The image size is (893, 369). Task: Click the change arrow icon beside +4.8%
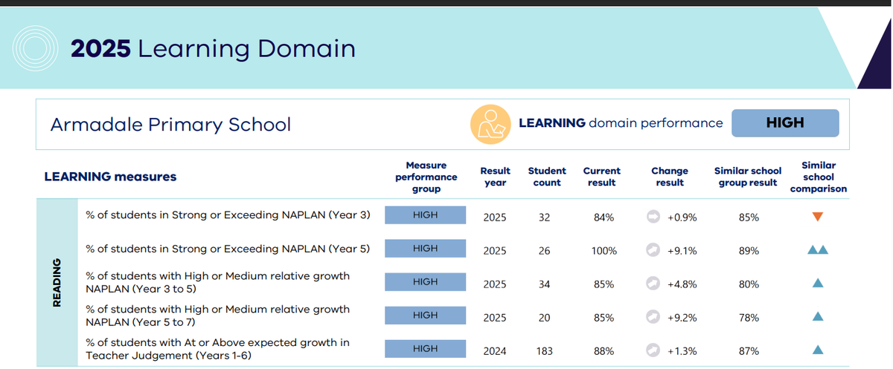coord(653,283)
